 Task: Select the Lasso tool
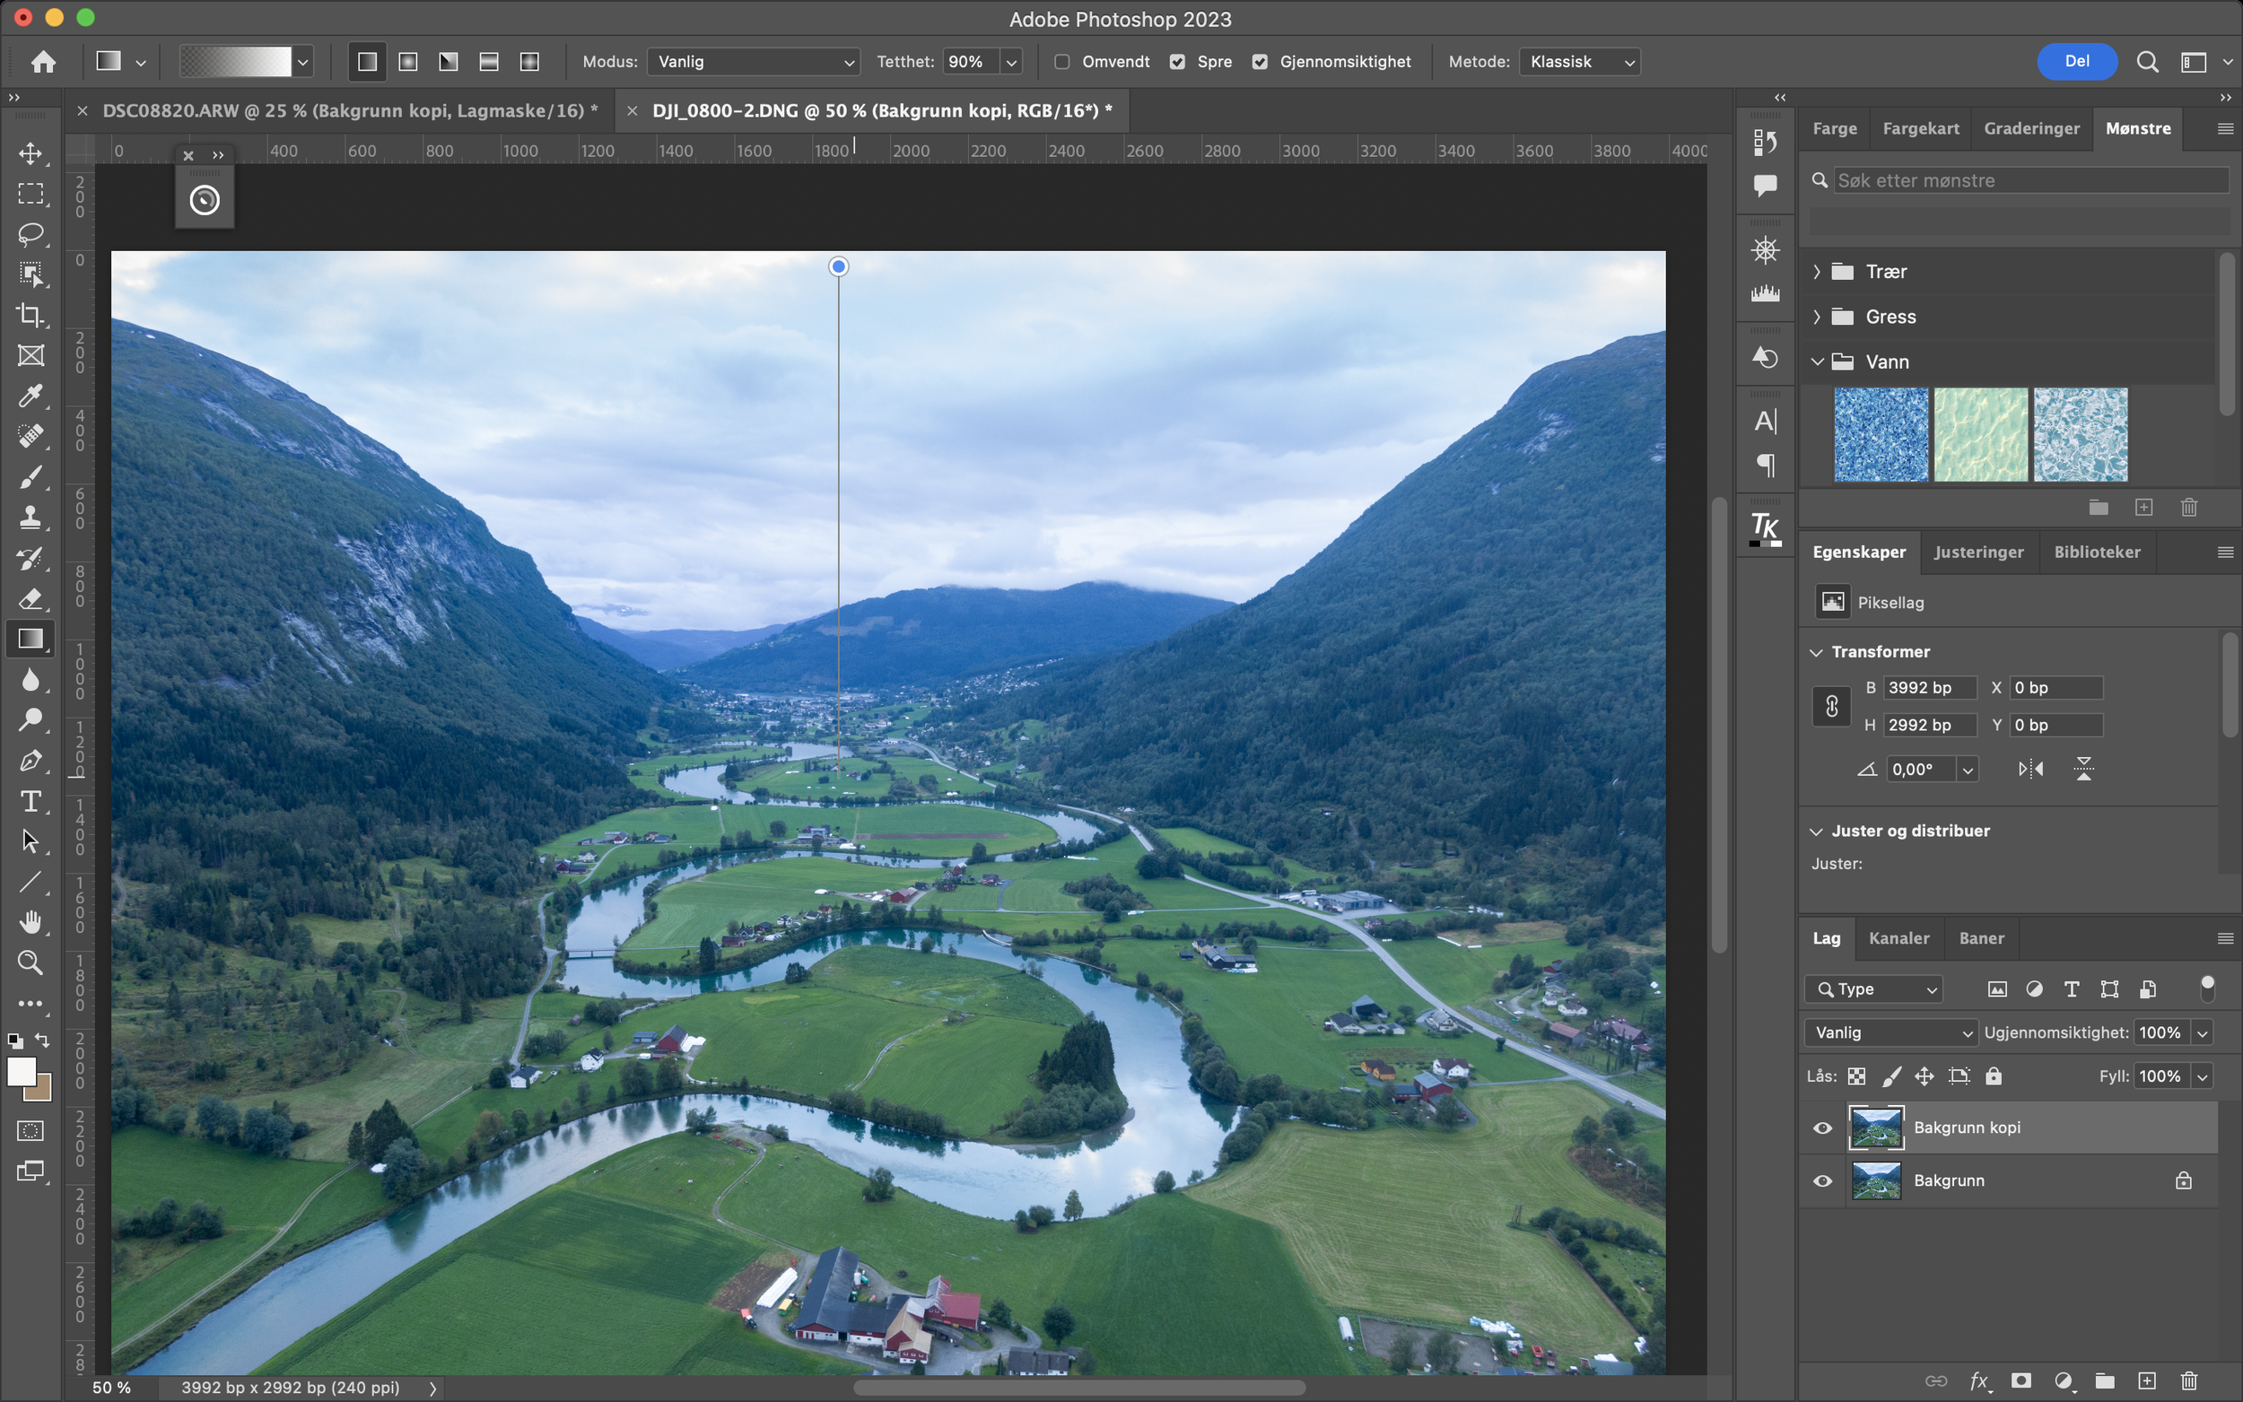point(31,233)
